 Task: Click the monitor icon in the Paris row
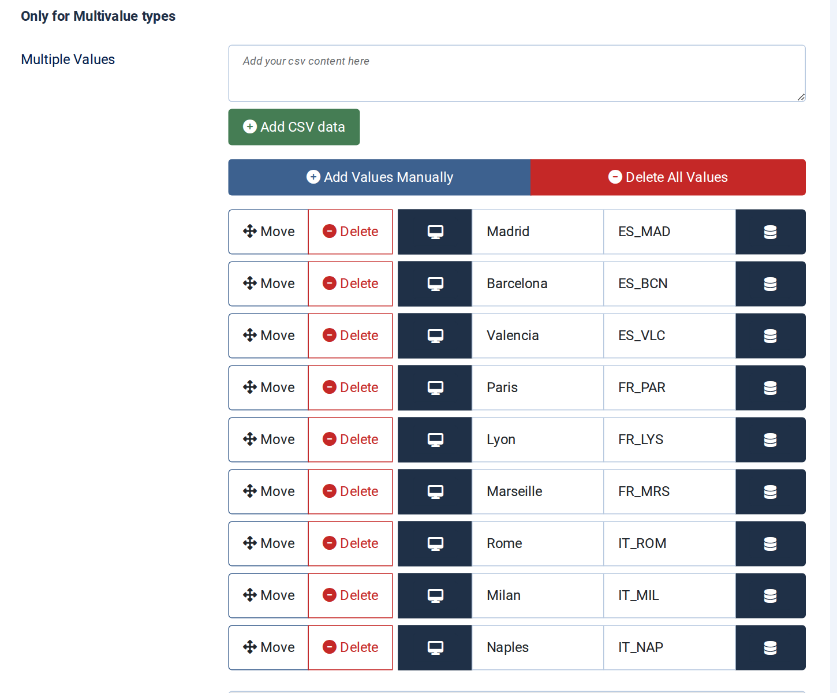(435, 388)
